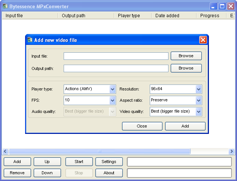Click the Aspect ratio label
Viewport: 237px width, 181px height.
tap(131, 100)
